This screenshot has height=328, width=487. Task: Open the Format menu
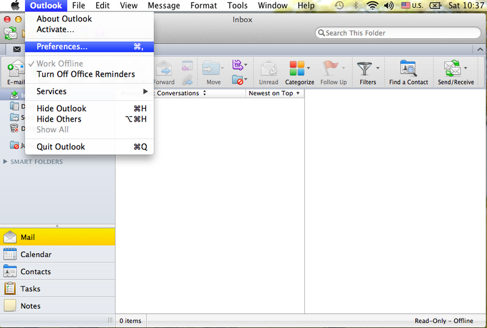click(x=203, y=5)
